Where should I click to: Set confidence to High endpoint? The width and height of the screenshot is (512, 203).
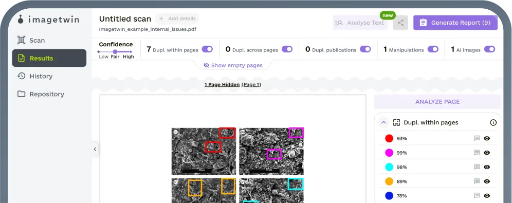[131, 51]
